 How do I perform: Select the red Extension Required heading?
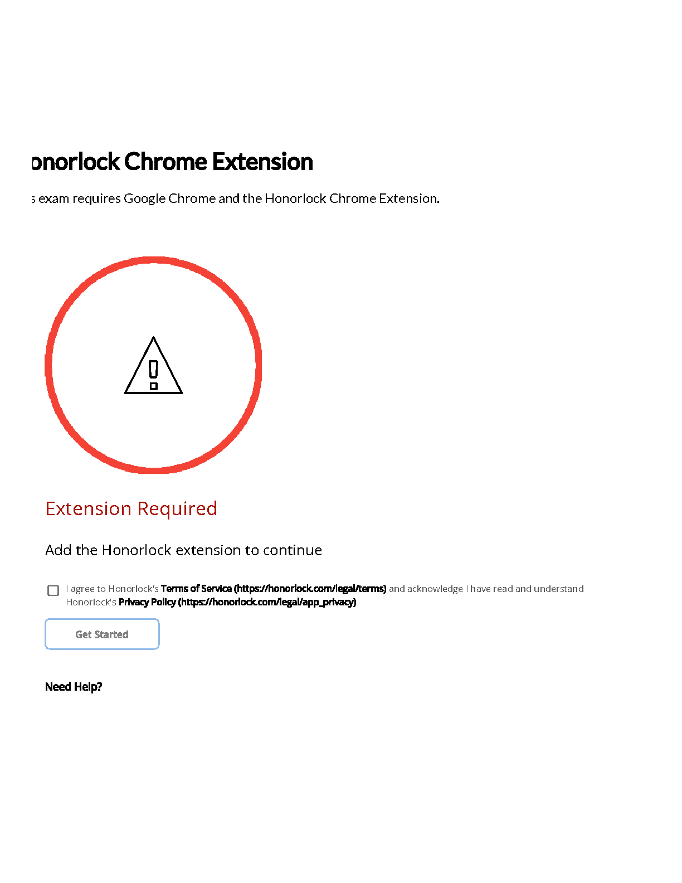(x=131, y=508)
